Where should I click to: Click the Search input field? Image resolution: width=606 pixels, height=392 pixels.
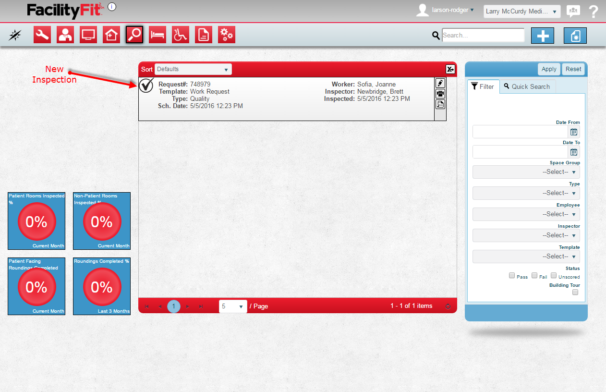[x=483, y=35]
